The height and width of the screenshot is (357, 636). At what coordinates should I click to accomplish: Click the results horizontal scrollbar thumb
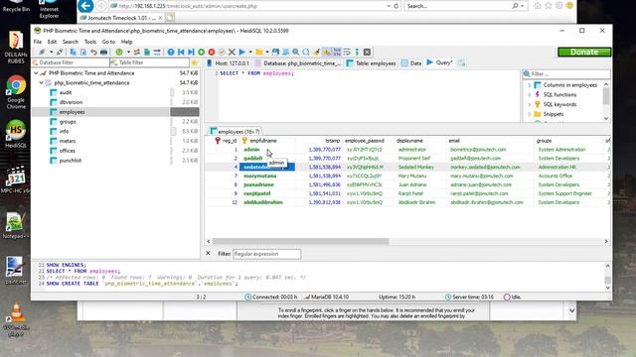[x=300, y=241]
